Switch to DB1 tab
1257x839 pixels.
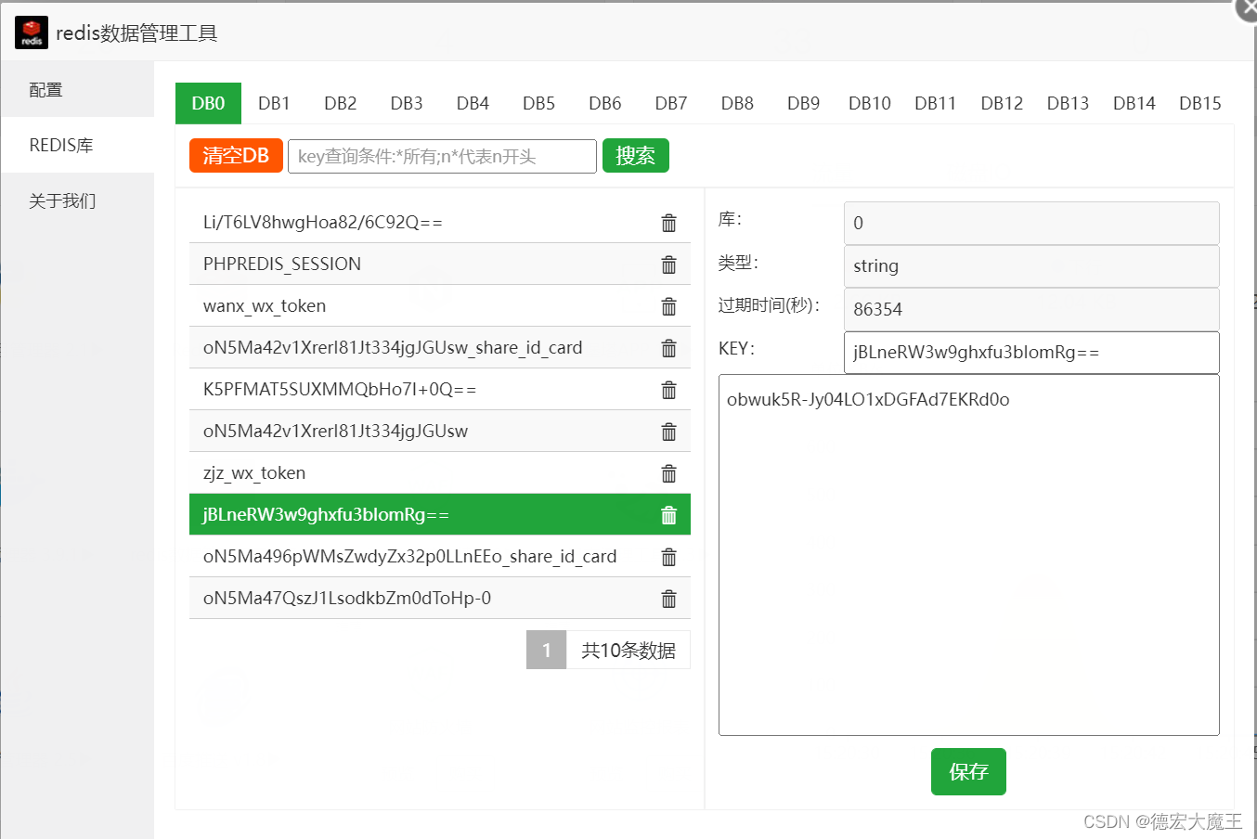click(x=274, y=103)
